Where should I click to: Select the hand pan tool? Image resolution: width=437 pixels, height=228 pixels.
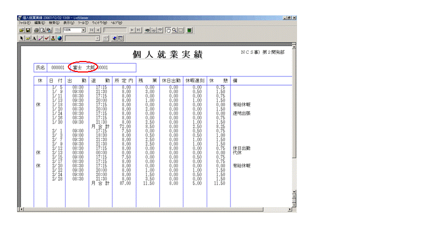(x=168, y=30)
